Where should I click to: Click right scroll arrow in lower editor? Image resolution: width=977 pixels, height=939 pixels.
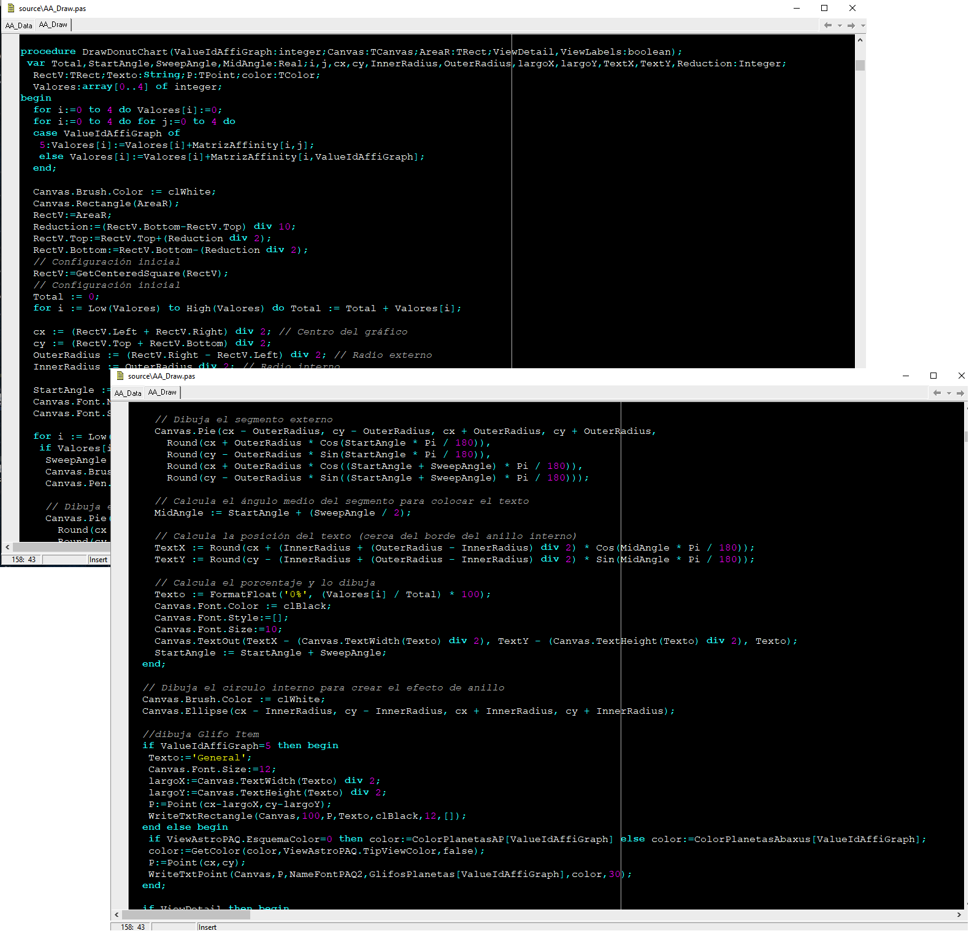[x=959, y=915]
